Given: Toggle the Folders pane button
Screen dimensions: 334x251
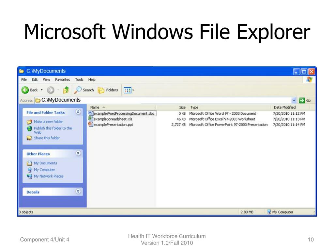Looking at the screenshot, I should click(x=108, y=90).
